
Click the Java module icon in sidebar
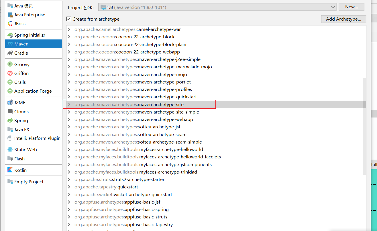pos(10,6)
